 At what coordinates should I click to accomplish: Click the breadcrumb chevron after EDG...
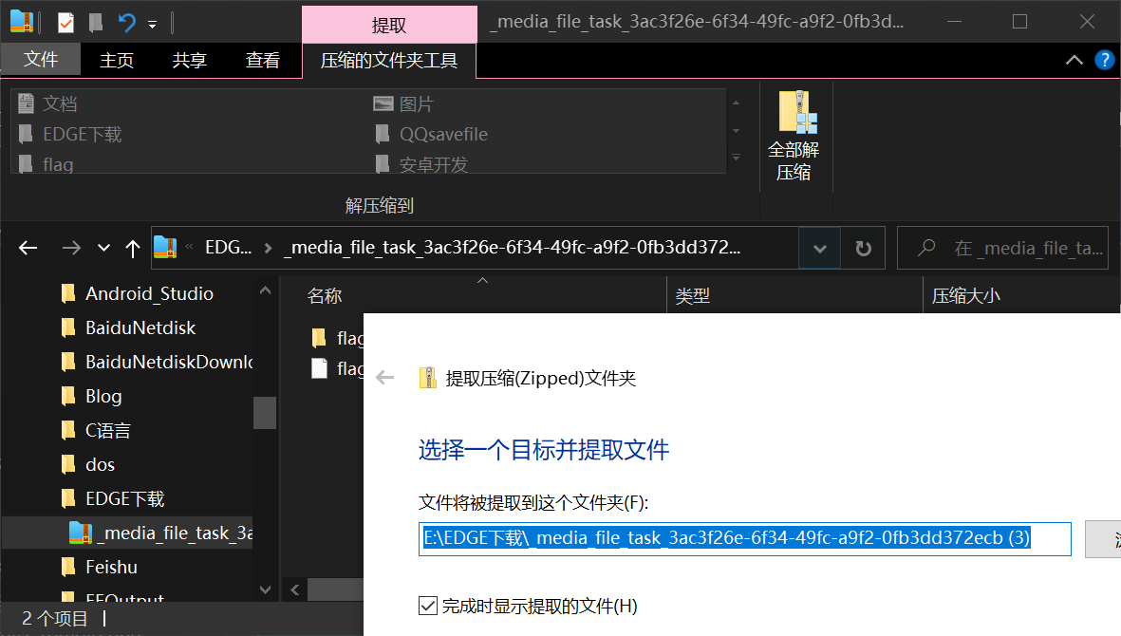268,248
